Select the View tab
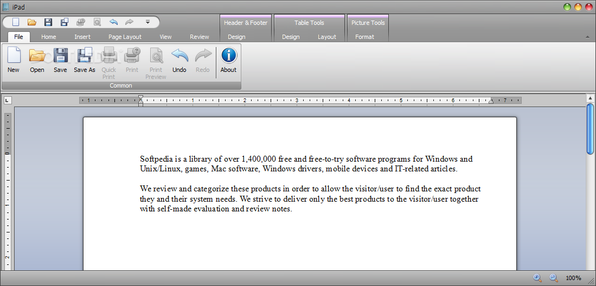Viewport: 596px width, 286px height. coord(165,37)
